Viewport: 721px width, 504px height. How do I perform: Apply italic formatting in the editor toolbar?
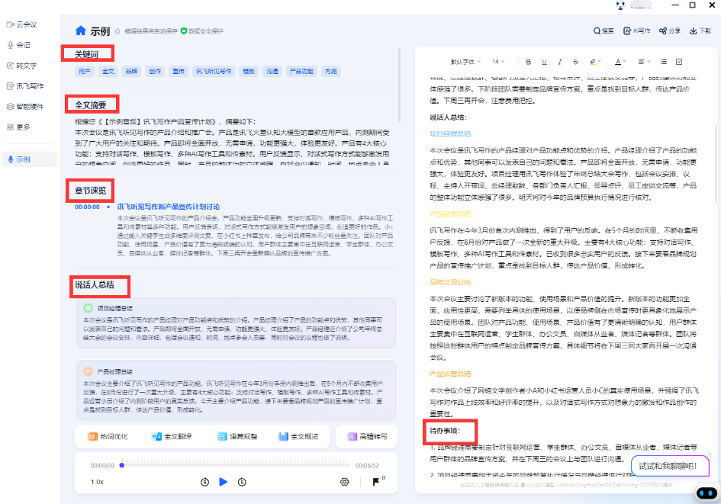click(559, 62)
